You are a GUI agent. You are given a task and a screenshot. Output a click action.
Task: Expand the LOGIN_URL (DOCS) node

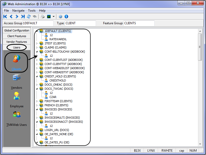tap(37, 130)
